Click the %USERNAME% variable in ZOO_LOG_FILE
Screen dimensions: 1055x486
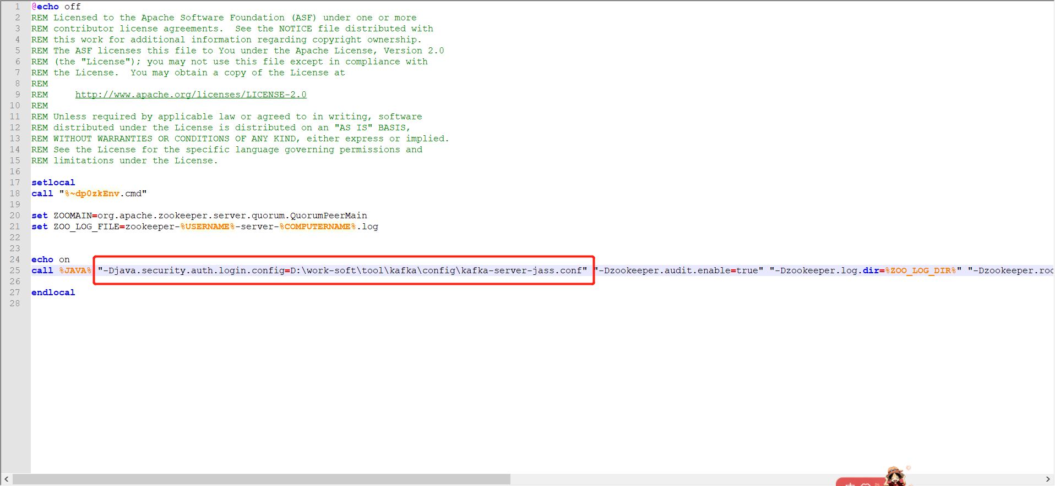tap(208, 227)
